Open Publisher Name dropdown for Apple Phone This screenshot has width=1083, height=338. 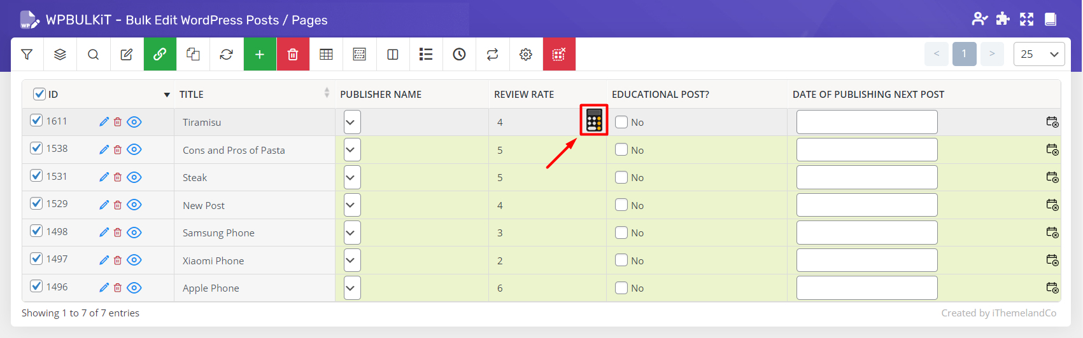click(x=352, y=288)
